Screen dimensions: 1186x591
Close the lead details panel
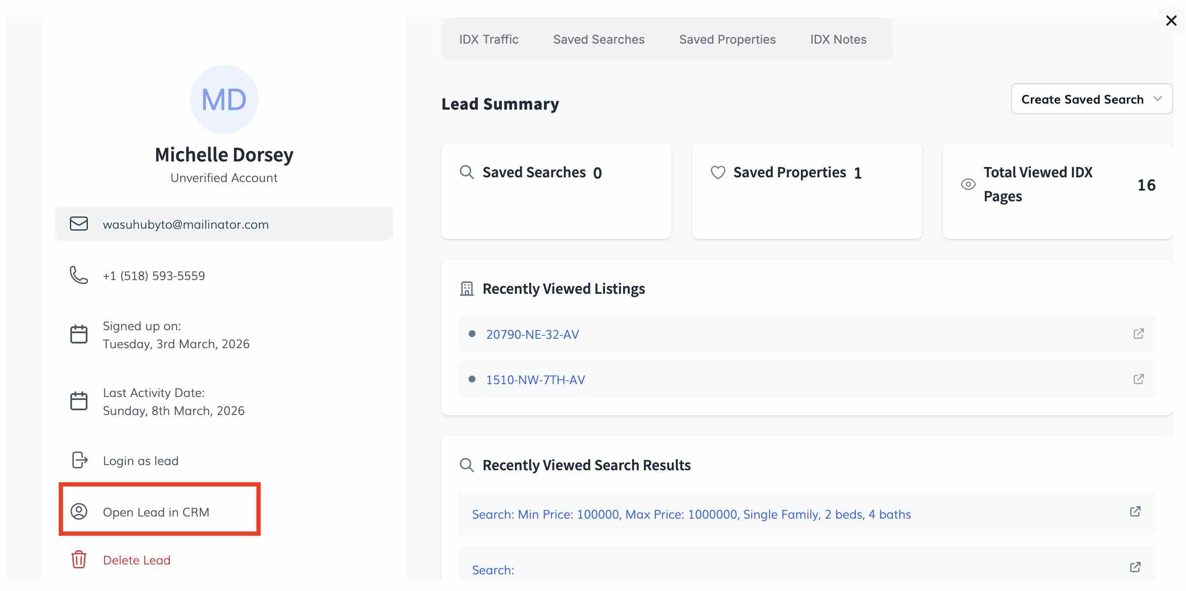1171,21
